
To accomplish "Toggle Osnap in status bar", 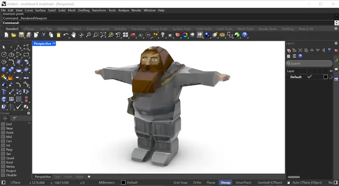I will click(225, 182).
